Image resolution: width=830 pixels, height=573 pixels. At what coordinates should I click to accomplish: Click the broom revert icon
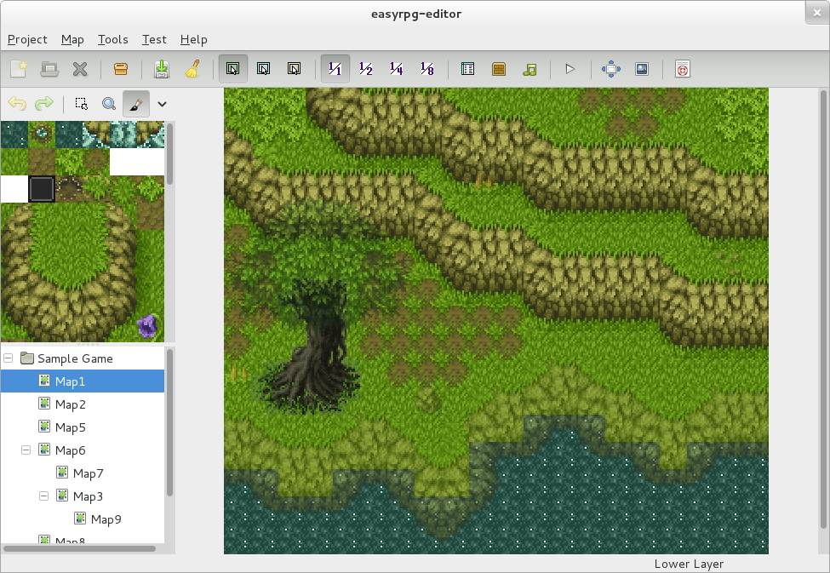tap(192, 69)
